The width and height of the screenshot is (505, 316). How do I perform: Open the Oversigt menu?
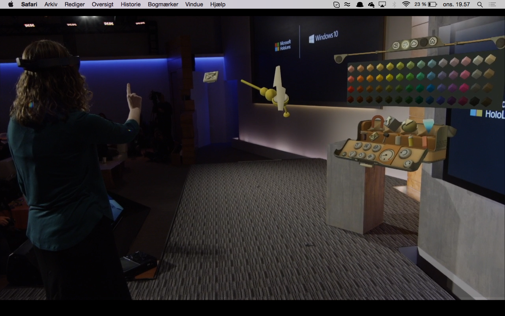click(103, 4)
